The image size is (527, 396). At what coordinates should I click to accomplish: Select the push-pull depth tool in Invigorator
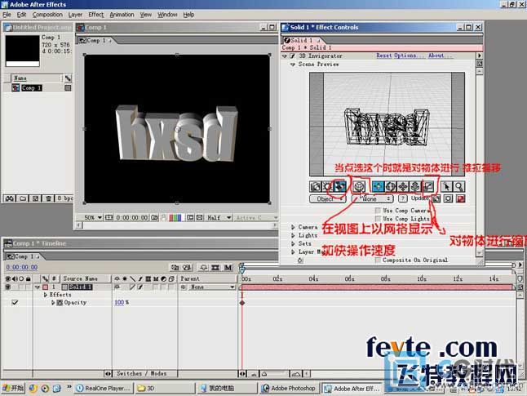pyautogui.click(x=415, y=186)
